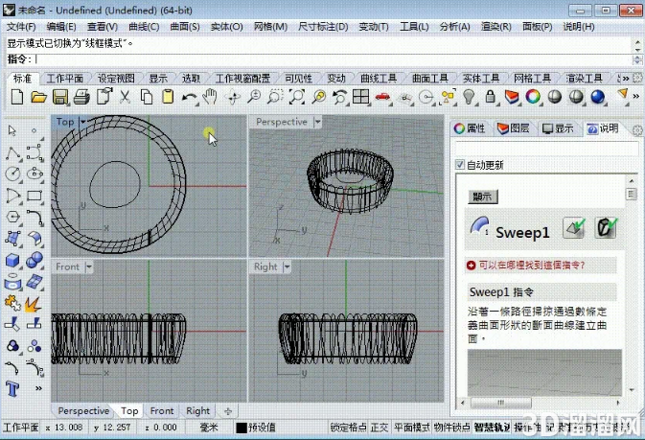Select the Box solid tool
The width and height of the screenshot is (645, 440).
point(12,260)
